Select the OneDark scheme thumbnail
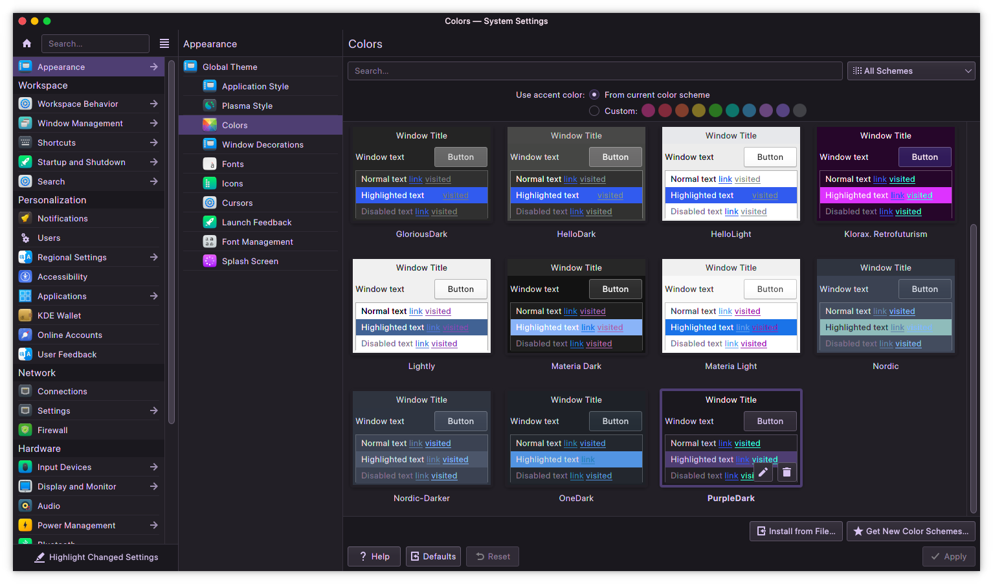Screen dimensions: 993x584 (576, 438)
